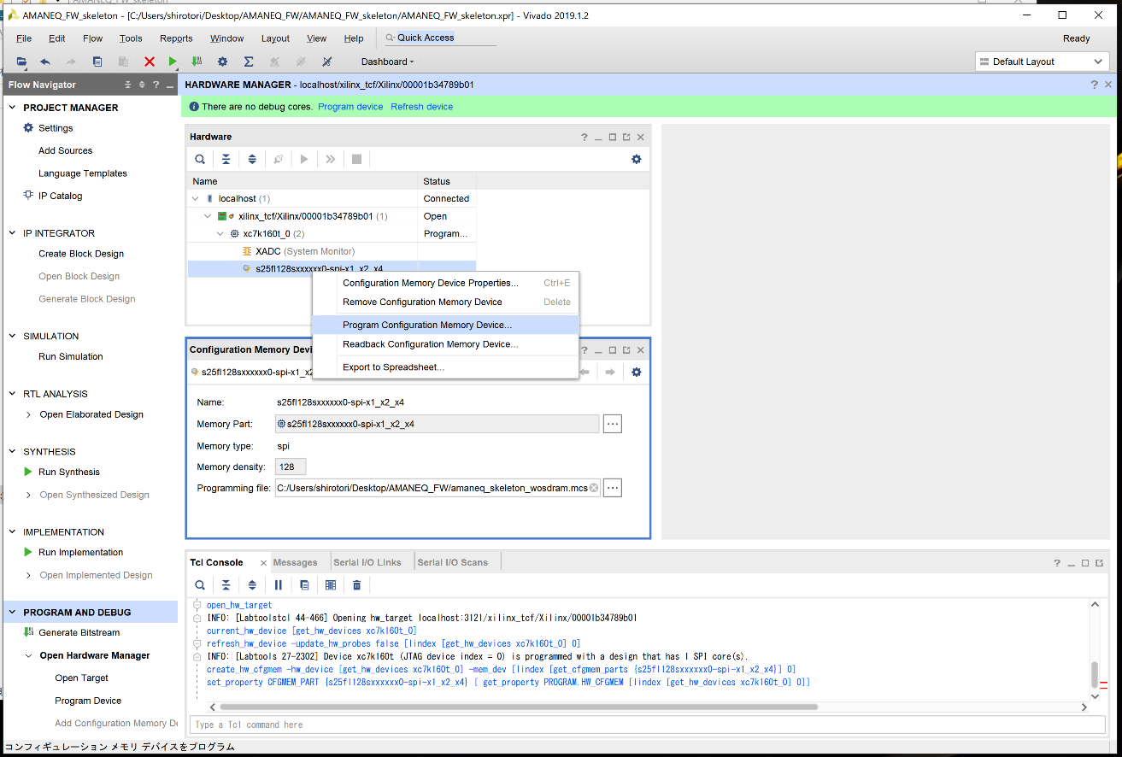Image resolution: width=1122 pixels, height=757 pixels.
Task: Click the green Run arrow in main toolbar
Action: (173, 62)
